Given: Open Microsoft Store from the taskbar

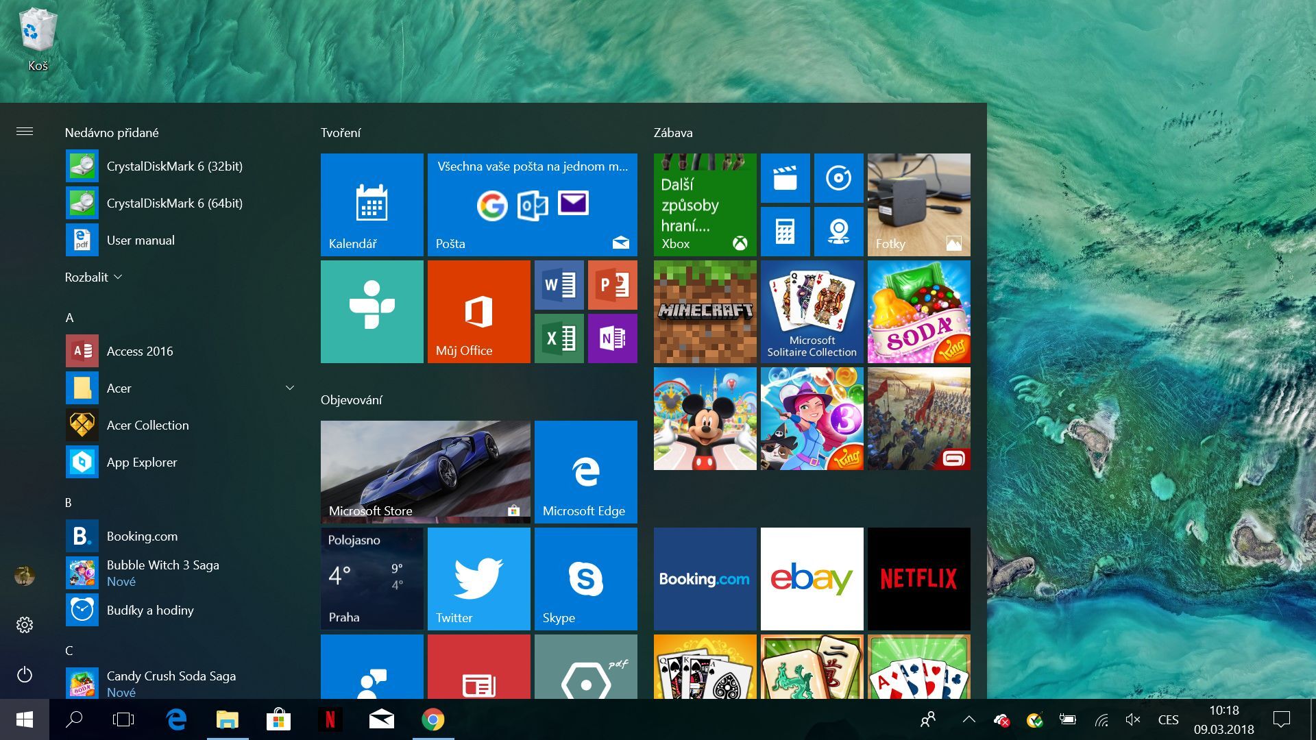Looking at the screenshot, I should point(278,720).
